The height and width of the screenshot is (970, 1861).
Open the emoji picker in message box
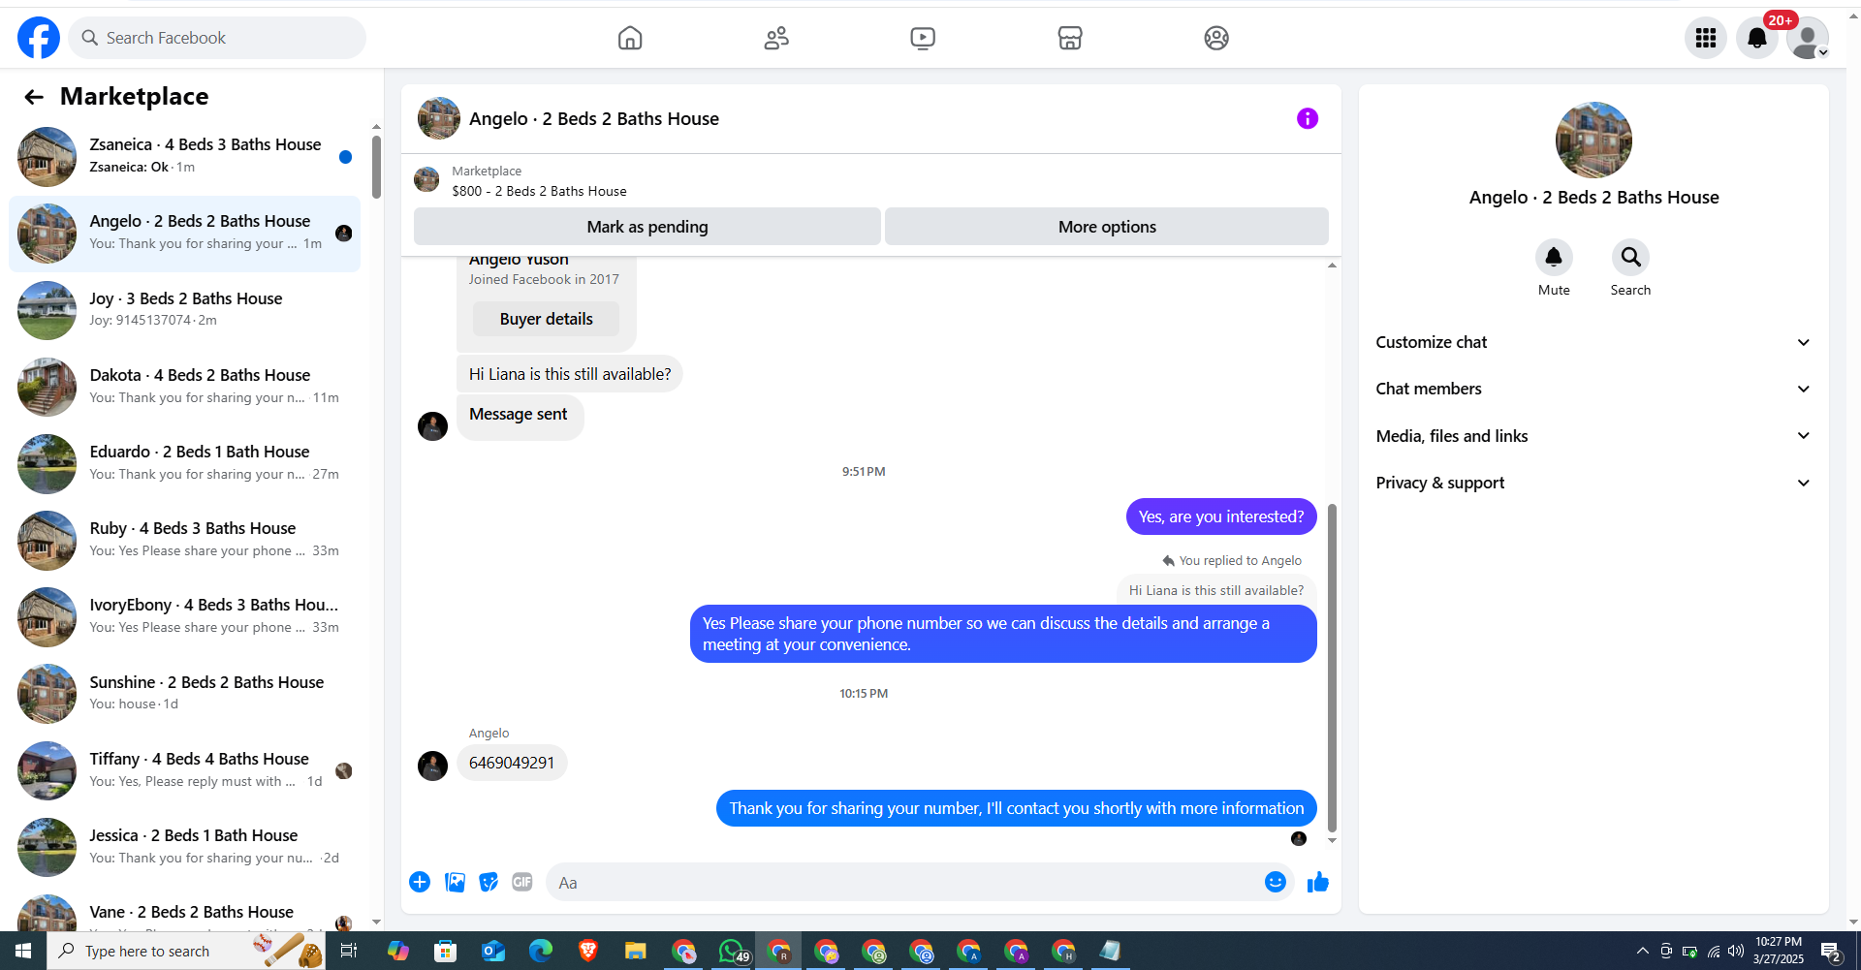1276,882
